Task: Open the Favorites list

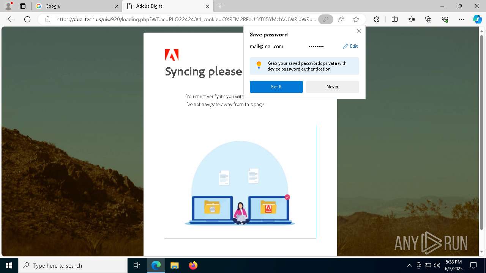Action: [412, 19]
